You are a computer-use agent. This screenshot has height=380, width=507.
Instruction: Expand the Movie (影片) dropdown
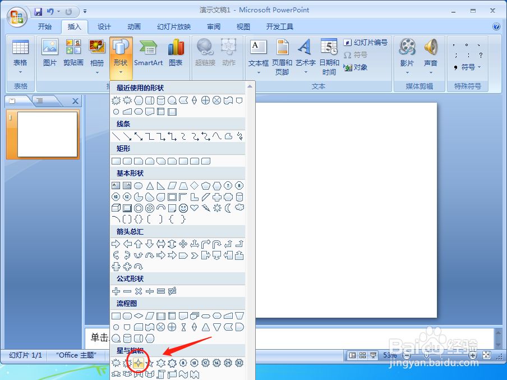(407, 72)
